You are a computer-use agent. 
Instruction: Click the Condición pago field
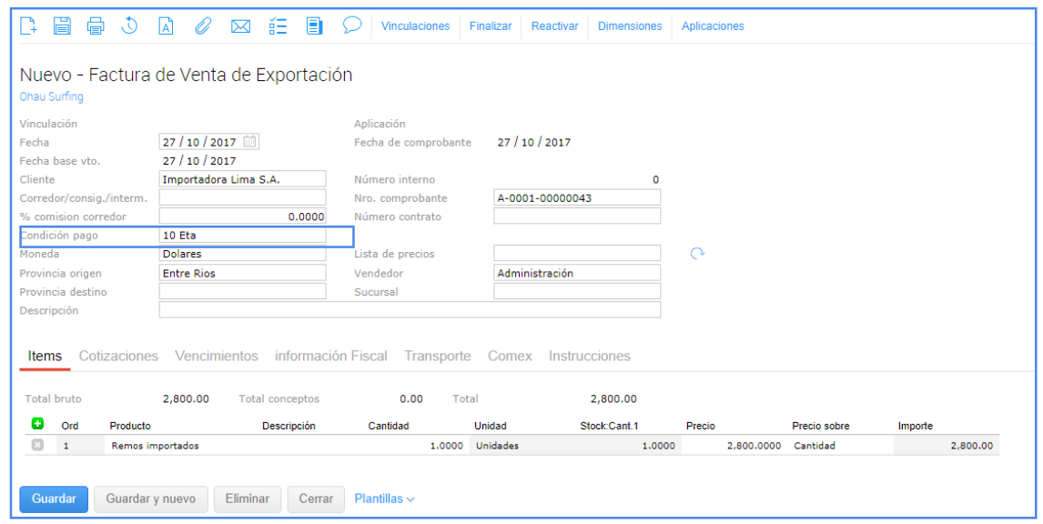[241, 236]
